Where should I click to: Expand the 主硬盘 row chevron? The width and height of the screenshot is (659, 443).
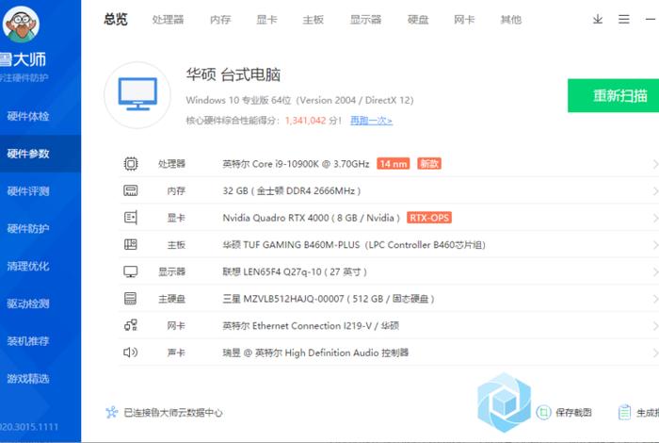point(655,299)
